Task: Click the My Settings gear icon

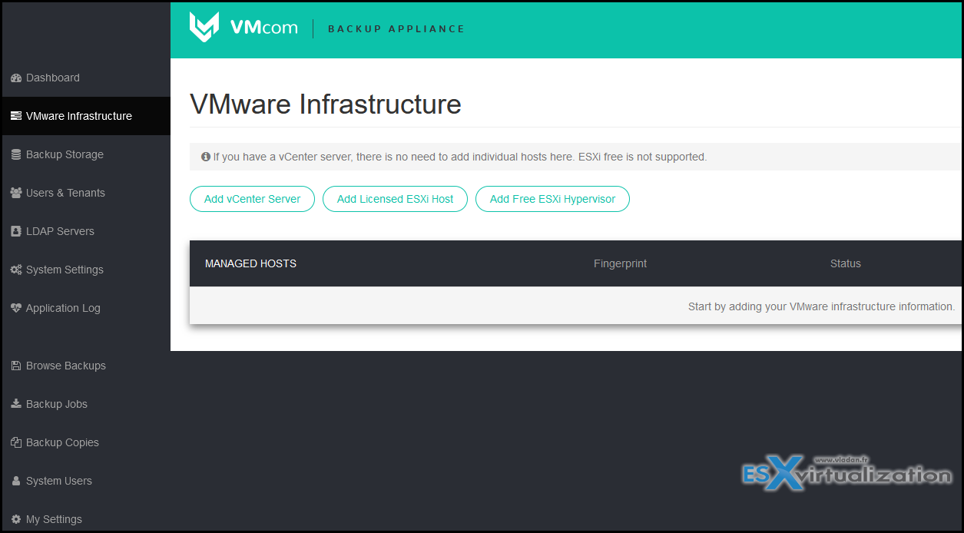Action: click(16, 520)
